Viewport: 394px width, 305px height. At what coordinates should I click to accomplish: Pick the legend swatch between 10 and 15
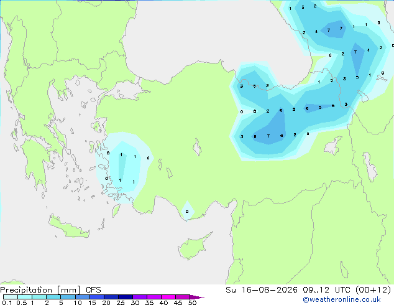pos(83,297)
